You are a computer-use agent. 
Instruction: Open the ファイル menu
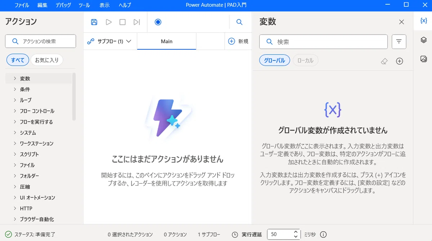coord(22,5)
